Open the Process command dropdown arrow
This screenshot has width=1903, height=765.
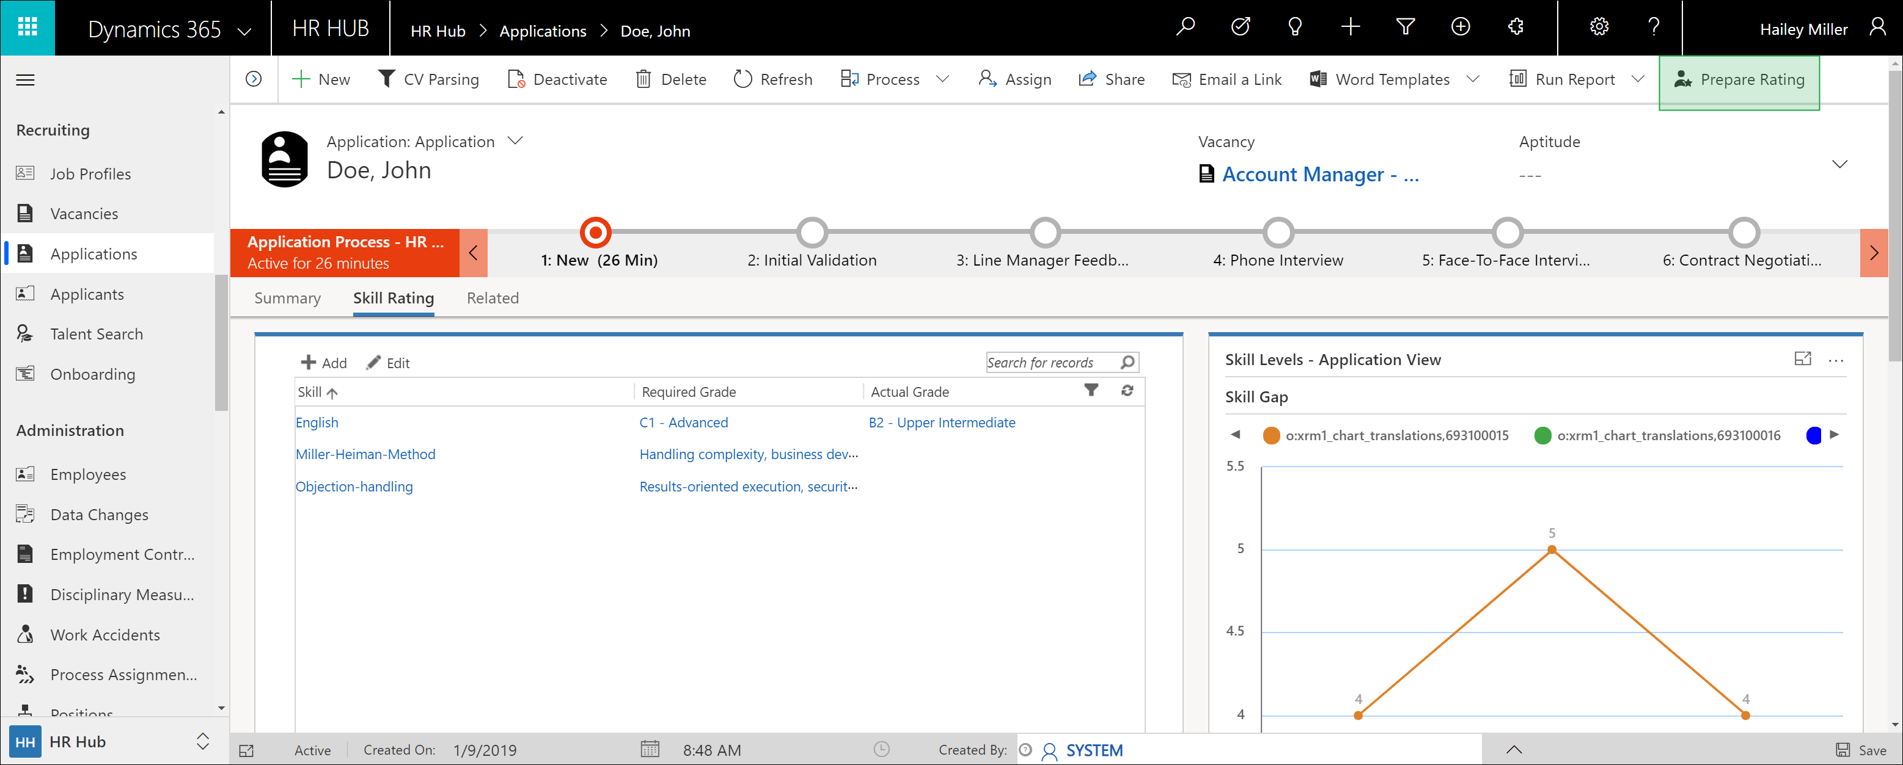coord(942,79)
